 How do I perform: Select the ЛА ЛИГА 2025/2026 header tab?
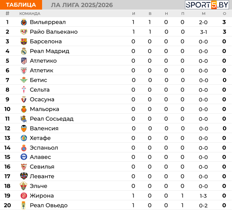tap(82, 5)
